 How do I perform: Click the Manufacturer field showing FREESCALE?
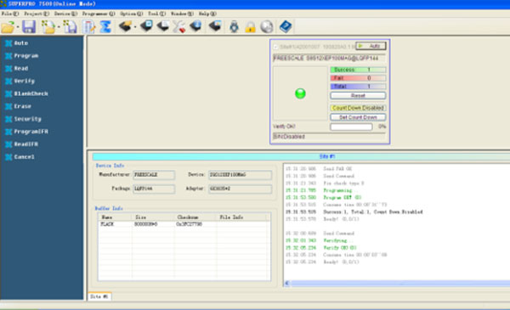tap(154, 175)
